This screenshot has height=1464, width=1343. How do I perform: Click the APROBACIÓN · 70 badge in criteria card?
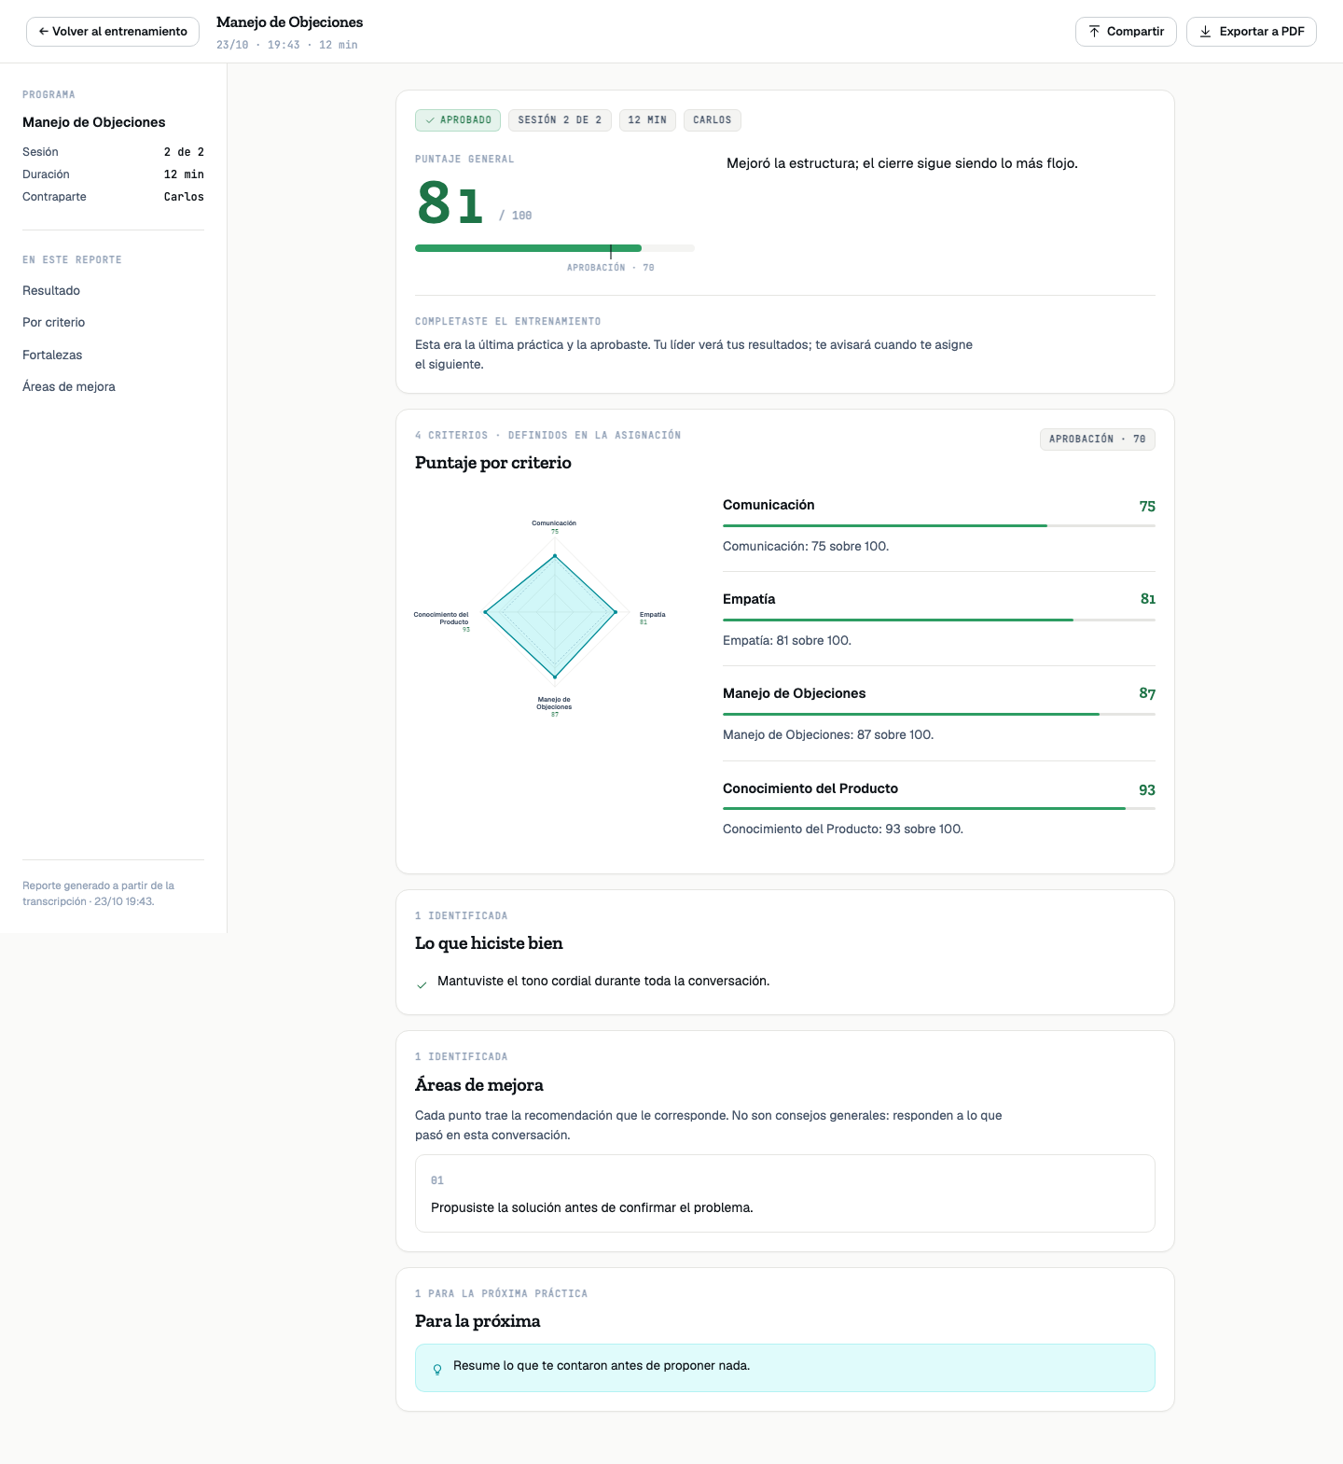tap(1098, 439)
